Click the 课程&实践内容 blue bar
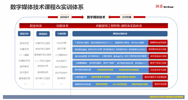This screenshot has width=188, height=100. coord(120,34)
